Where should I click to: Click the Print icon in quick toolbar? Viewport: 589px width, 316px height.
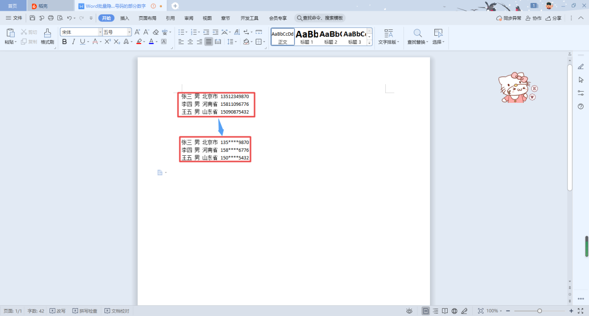51,18
